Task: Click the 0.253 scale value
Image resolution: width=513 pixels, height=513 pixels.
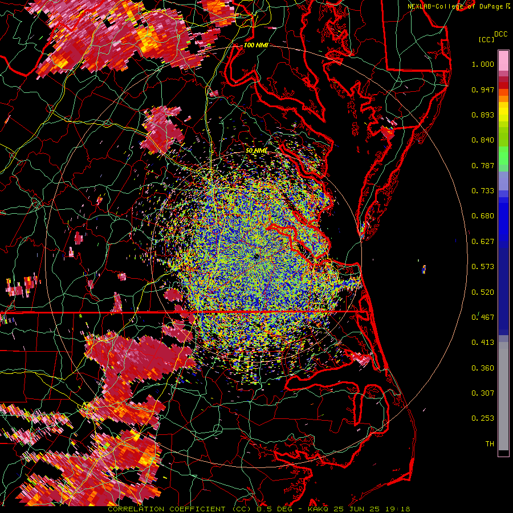Action: (x=483, y=418)
